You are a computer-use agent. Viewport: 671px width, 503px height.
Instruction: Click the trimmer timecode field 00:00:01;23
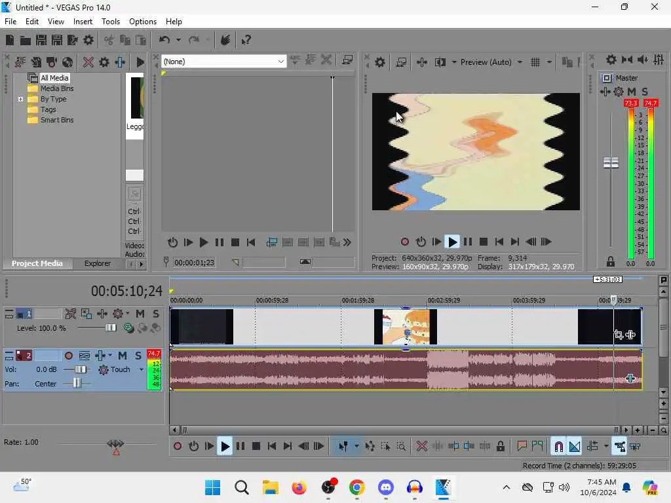(x=194, y=262)
